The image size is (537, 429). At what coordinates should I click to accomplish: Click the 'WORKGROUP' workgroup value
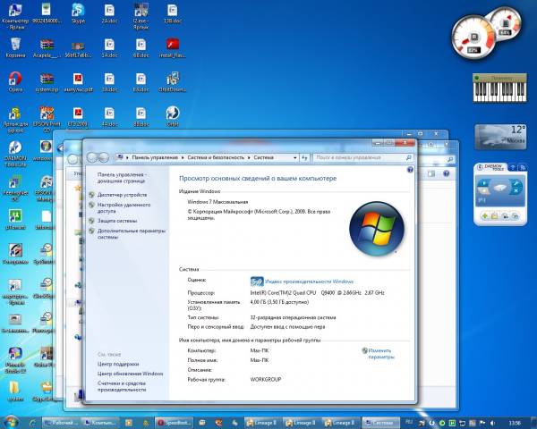tap(266, 379)
